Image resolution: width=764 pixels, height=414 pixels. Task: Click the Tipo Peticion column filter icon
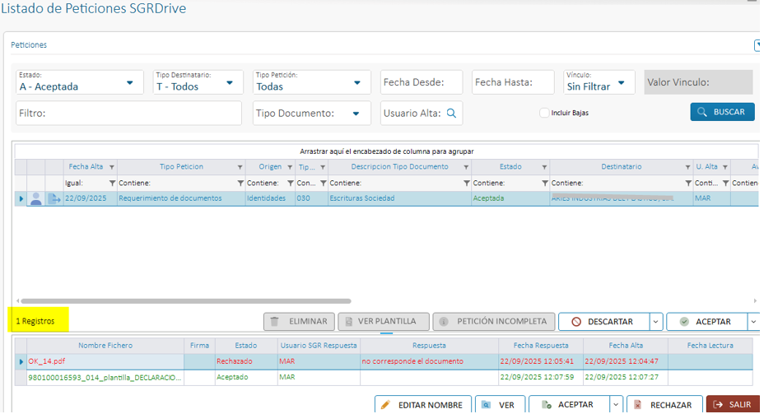point(240,167)
